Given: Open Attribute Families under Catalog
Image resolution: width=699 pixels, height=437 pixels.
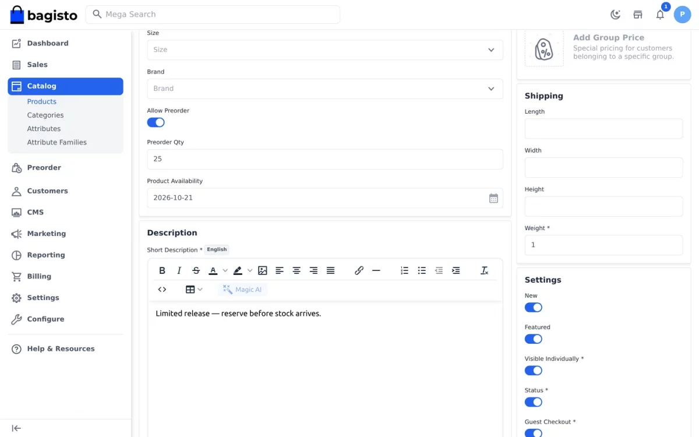Looking at the screenshot, I should 57,142.
